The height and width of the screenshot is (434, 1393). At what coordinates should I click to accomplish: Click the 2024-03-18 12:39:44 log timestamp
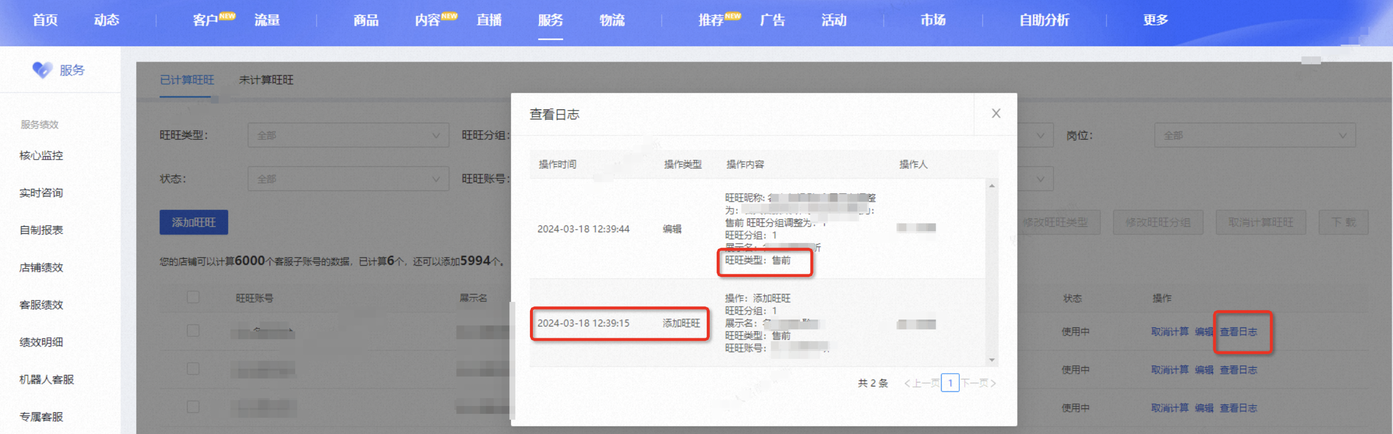(583, 229)
